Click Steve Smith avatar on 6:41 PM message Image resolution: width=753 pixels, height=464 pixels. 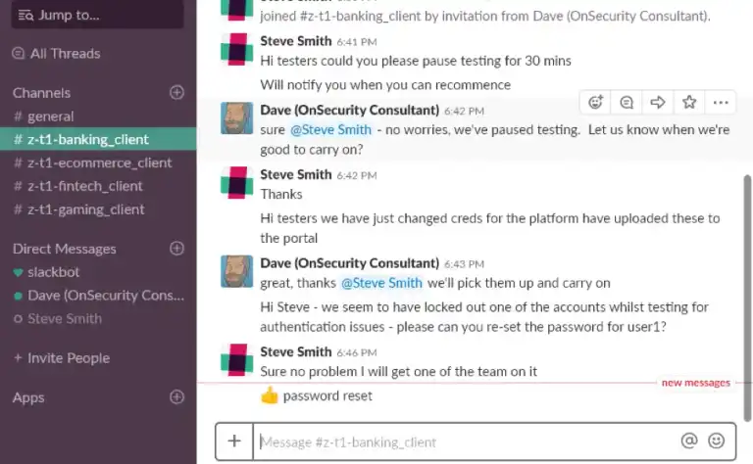[x=236, y=49]
